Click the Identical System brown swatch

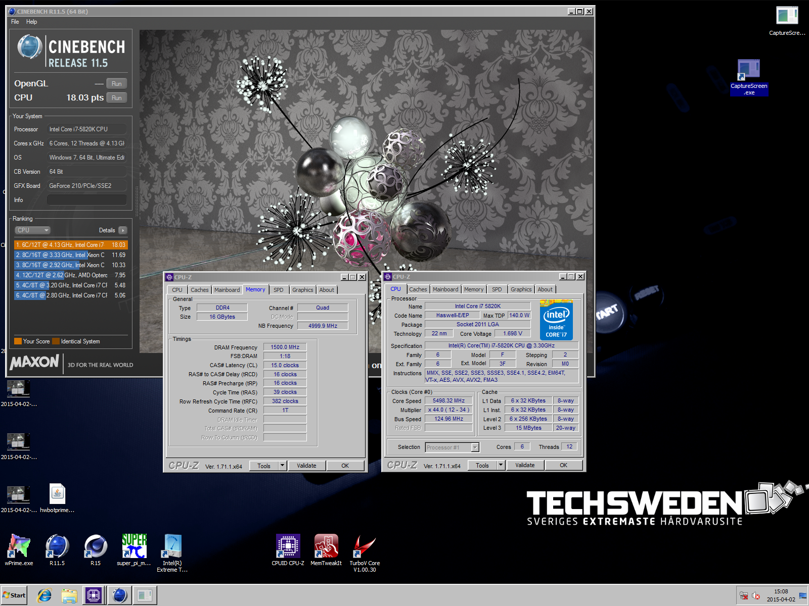pyautogui.click(x=56, y=341)
